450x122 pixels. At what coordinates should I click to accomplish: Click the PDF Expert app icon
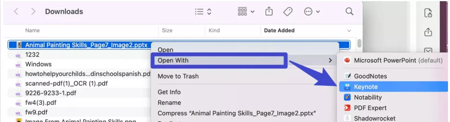(x=347, y=108)
